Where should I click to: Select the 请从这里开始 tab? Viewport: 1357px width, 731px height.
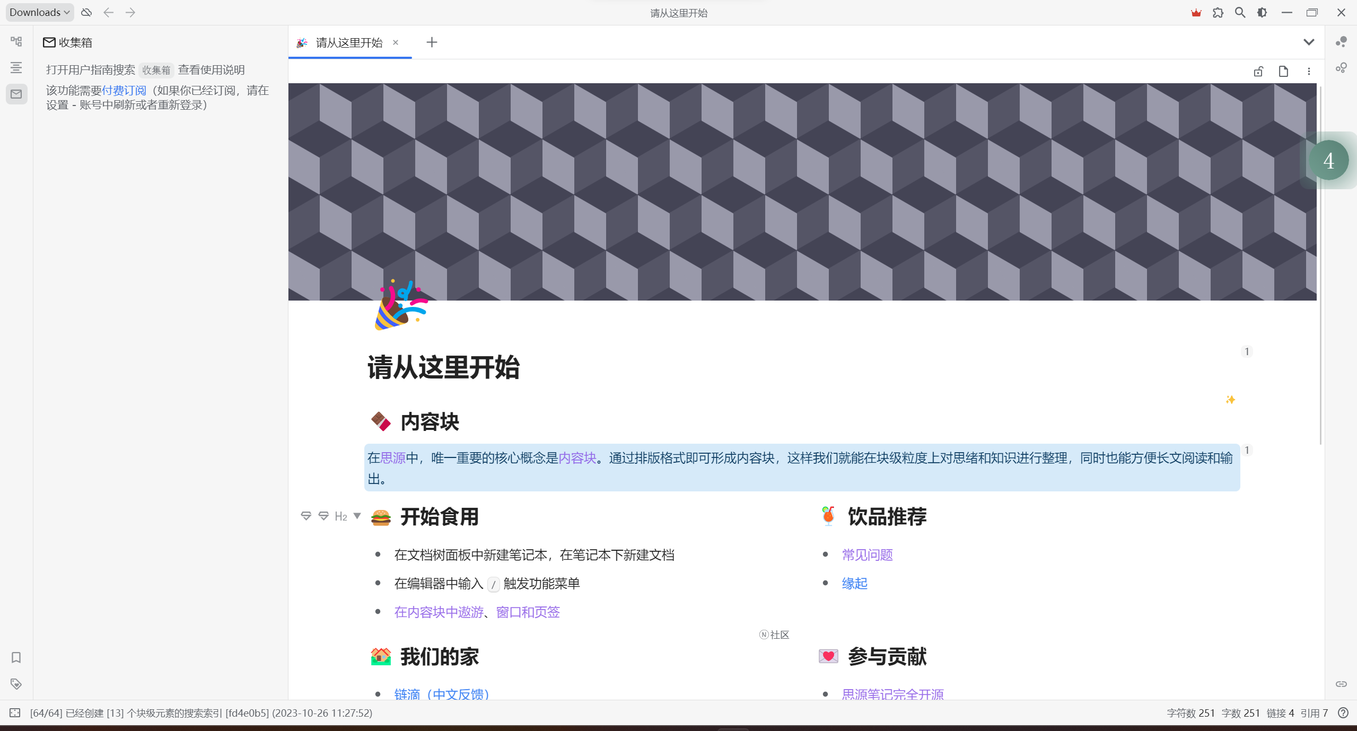coord(349,42)
